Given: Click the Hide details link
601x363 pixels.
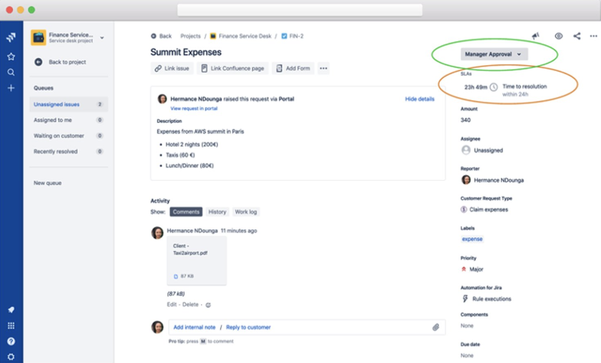Looking at the screenshot, I should (419, 99).
